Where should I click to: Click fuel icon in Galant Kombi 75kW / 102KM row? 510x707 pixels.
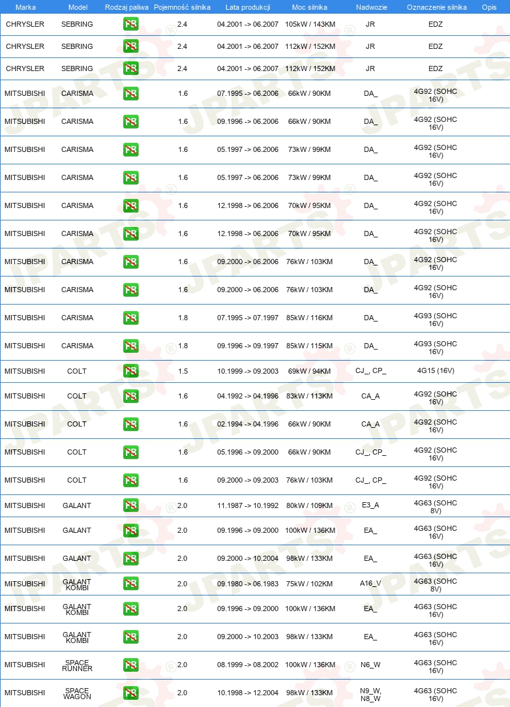click(131, 584)
